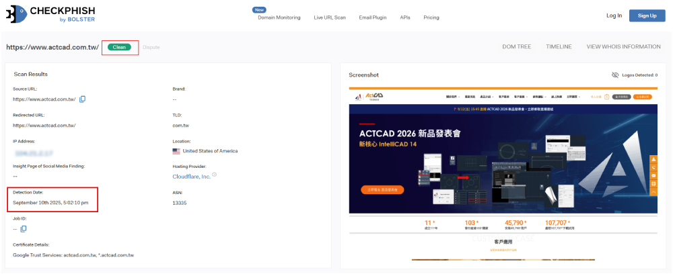The image size is (673, 274).
Task: Switch to the DOM TREE tab
Action: point(516,47)
